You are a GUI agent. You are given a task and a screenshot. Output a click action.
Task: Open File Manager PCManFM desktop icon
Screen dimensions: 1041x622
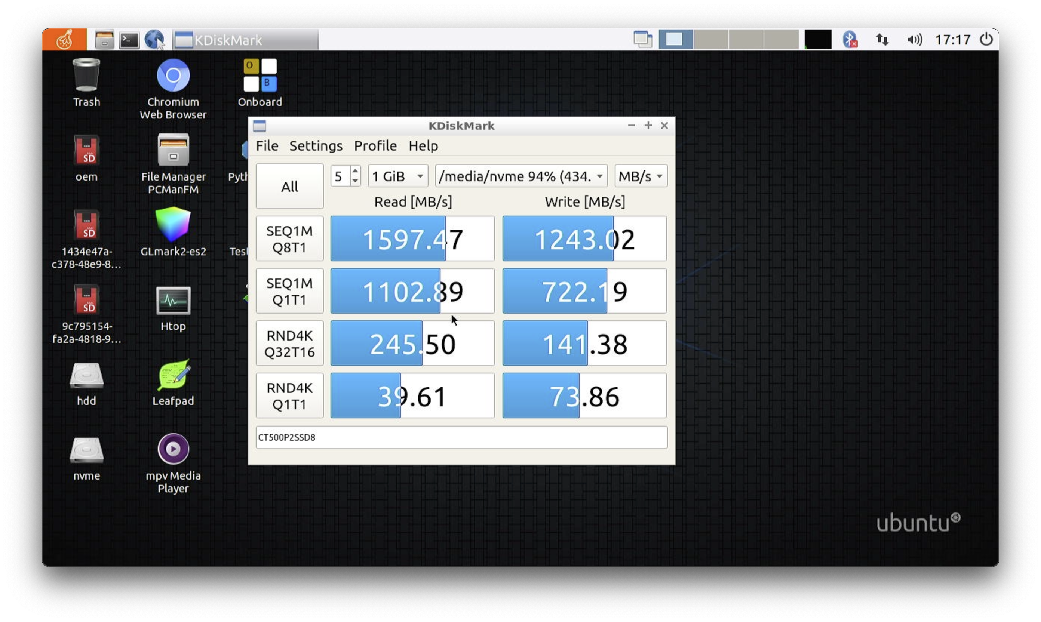[173, 164]
